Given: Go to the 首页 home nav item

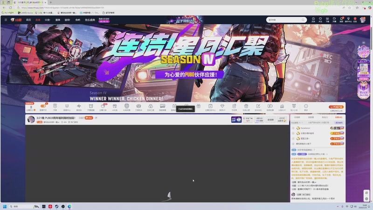Looking at the screenshot, I should tap(28, 20).
